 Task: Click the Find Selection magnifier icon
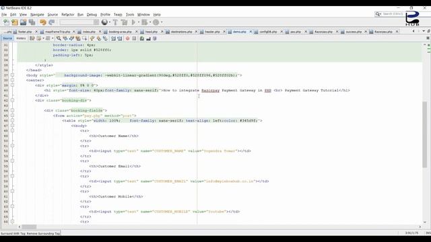pos(59,39)
